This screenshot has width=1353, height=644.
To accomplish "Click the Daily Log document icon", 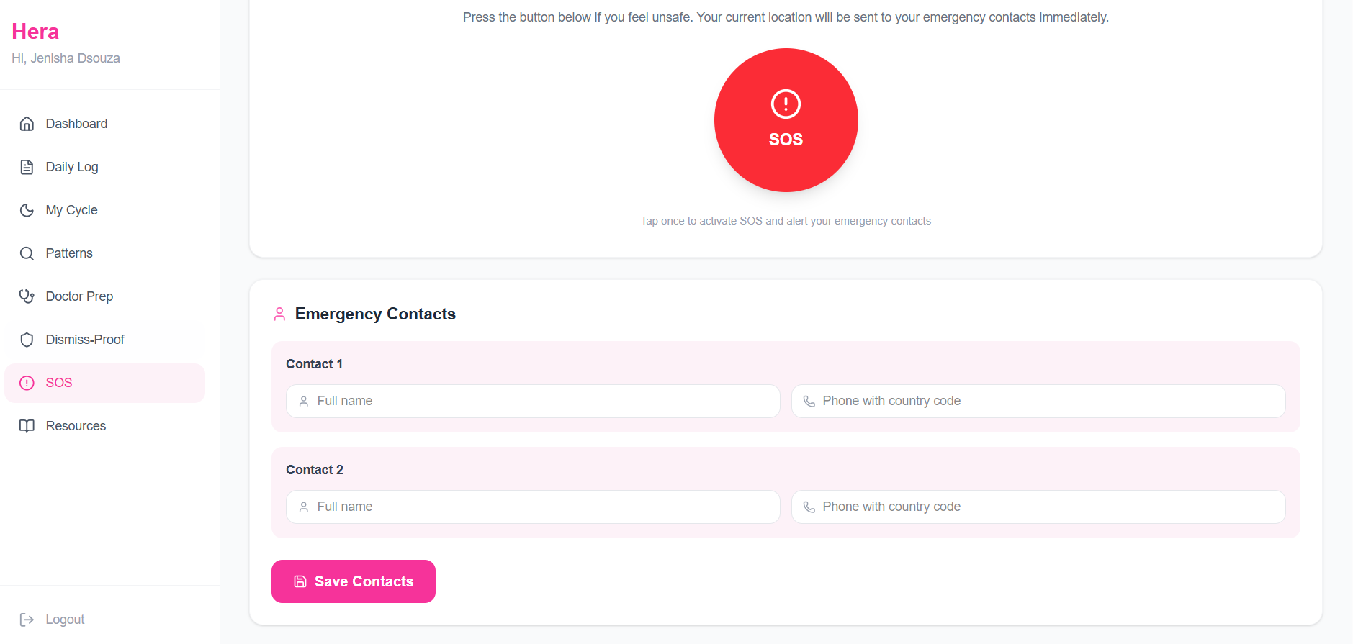I will (27, 167).
